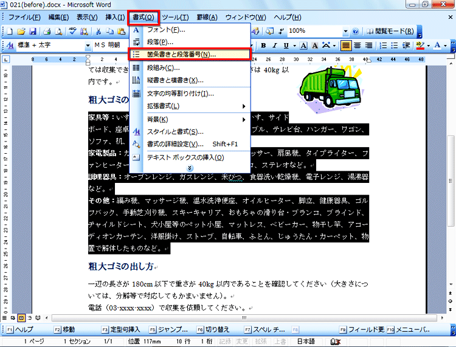Click the Paste clipboard icon
The width and height of the screenshot is (456, 347).
(x=121, y=32)
